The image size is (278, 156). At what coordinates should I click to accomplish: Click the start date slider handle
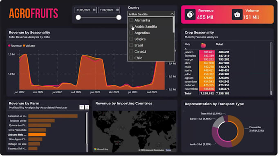(78, 18)
